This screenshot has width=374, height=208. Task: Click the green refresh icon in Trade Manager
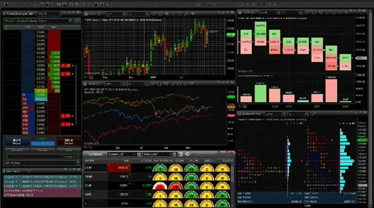click(x=77, y=21)
